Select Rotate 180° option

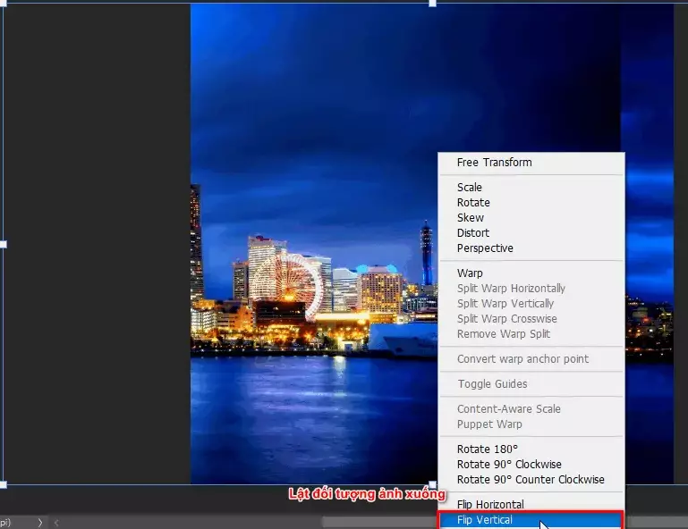[531, 449]
